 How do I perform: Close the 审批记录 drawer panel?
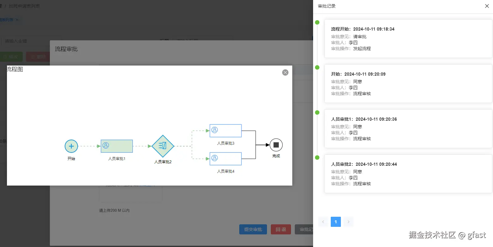point(487,6)
